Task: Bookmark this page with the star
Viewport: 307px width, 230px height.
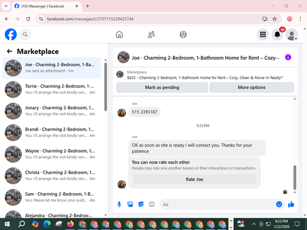Action: [274, 19]
